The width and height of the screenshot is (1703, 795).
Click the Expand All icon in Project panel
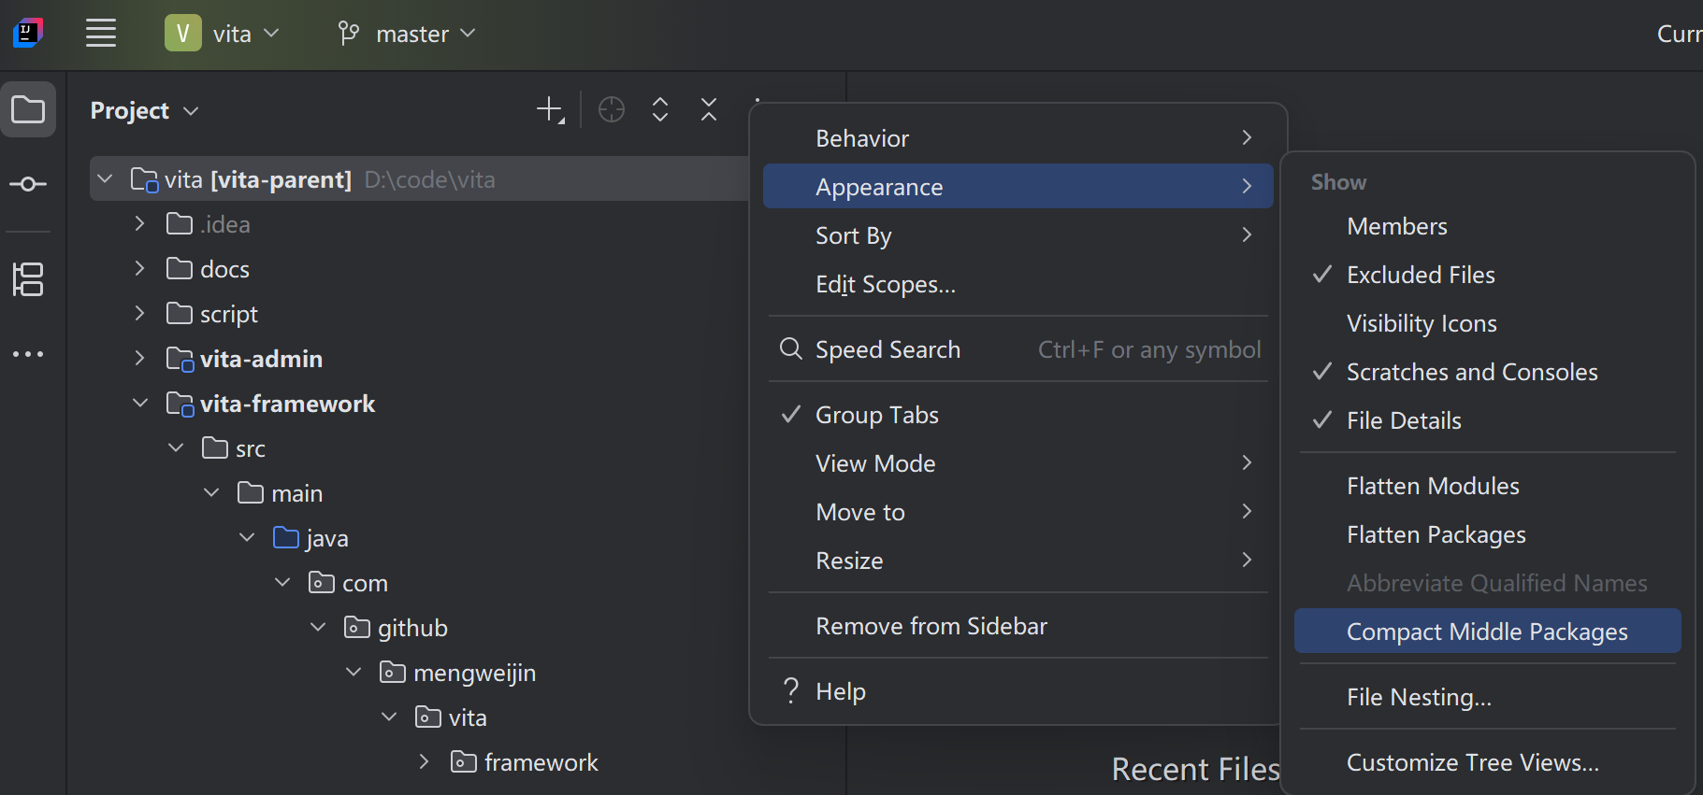[660, 110]
